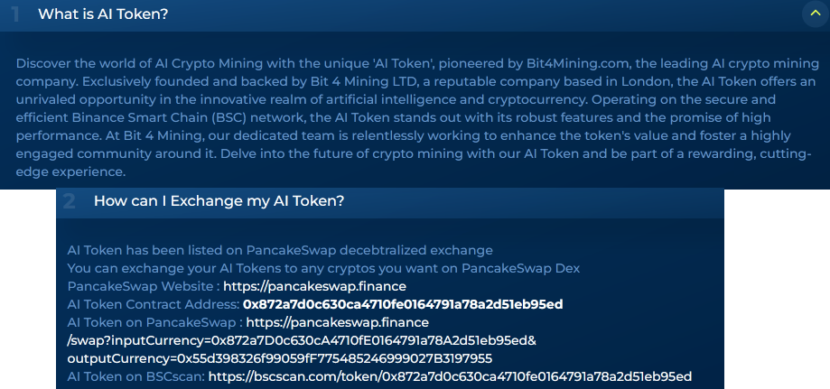
Task: Click the bold AI Token contract address
Action: pyautogui.click(x=402, y=304)
